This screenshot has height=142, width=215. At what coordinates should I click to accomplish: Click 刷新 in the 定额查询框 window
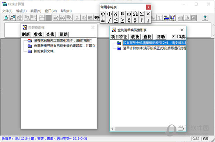click(x=26, y=34)
